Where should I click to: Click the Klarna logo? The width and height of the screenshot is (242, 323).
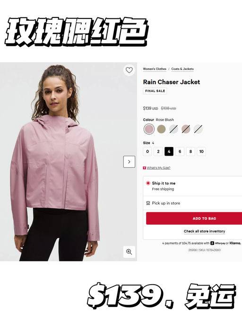[x=235, y=243]
